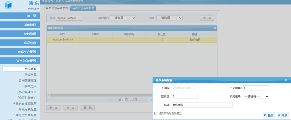This screenshot has width=291, height=120.
Task: Open the 描述 dropdown in the search bar
Action: point(169,18)
